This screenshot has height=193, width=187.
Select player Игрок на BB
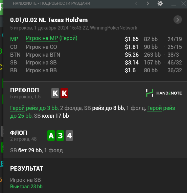click(41, 71)
